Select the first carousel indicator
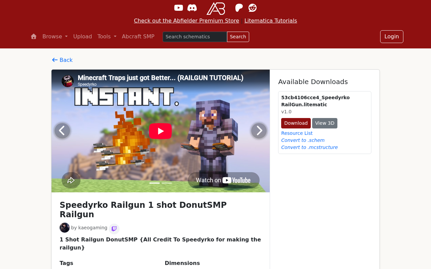Viewport: 431px width, 269px height. click(x=155, y=183)
